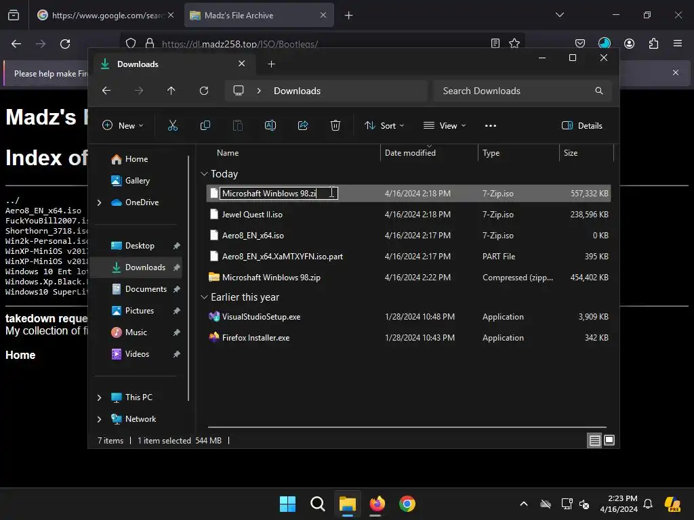Image resolution: width=694 pixels, height=520 pixels.
Task: Click the Rename icon in toolbar
Action: 270,125
